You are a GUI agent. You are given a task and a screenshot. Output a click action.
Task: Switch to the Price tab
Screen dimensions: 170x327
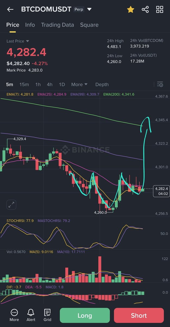pyautogui.click(x=13, y=25)
